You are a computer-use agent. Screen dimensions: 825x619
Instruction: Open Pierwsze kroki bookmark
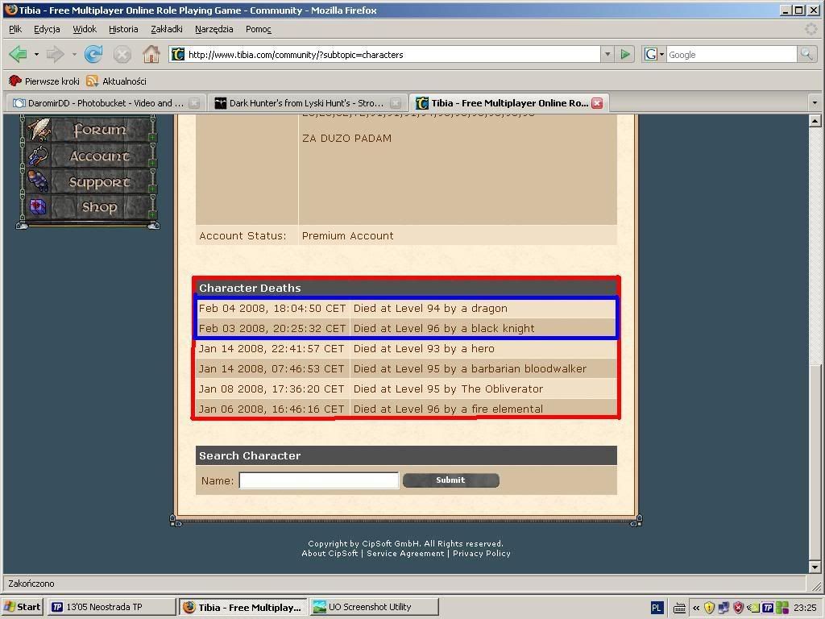coord(44,81)
